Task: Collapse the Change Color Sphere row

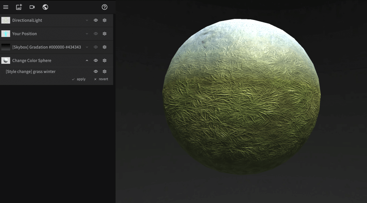Action: point(87,61)
